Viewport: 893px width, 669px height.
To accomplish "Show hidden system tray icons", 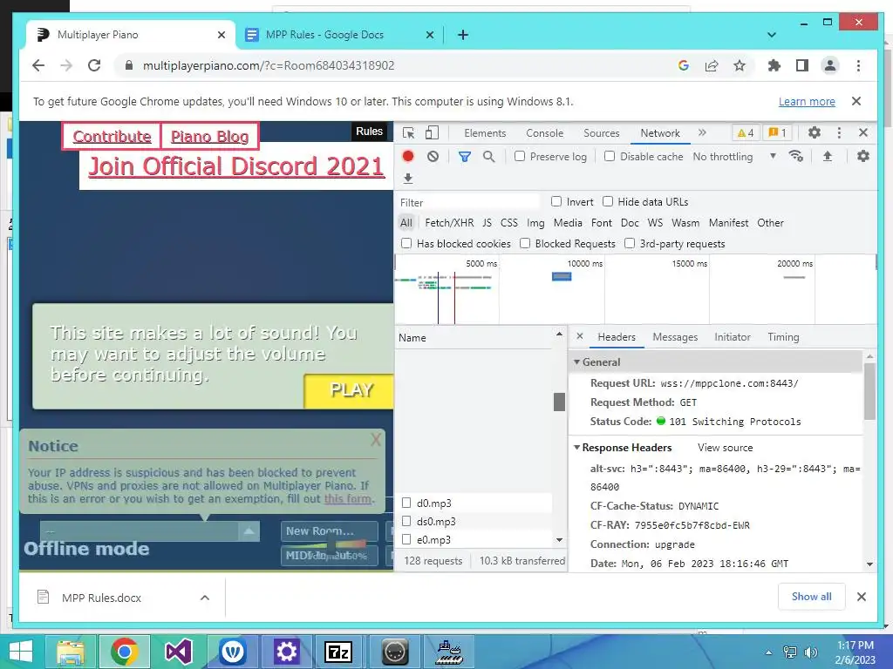I will click(x=769, y=652).
